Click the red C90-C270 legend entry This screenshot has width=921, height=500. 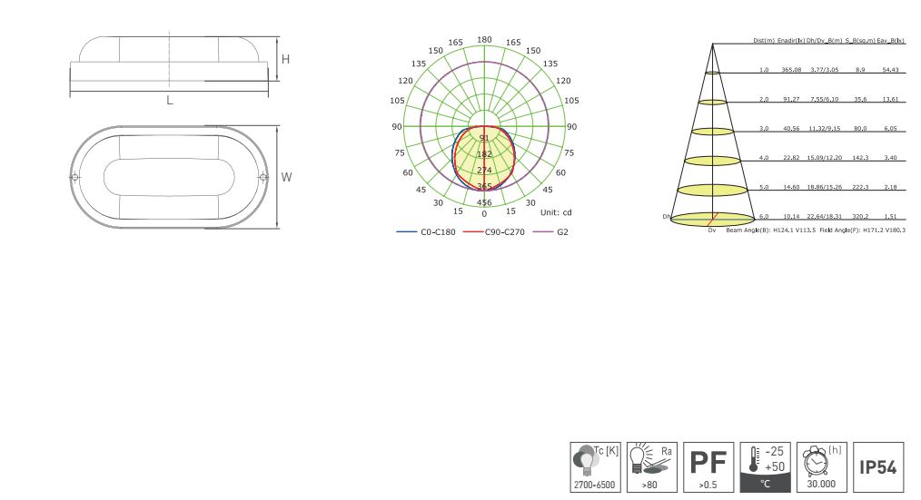(494, 231)
